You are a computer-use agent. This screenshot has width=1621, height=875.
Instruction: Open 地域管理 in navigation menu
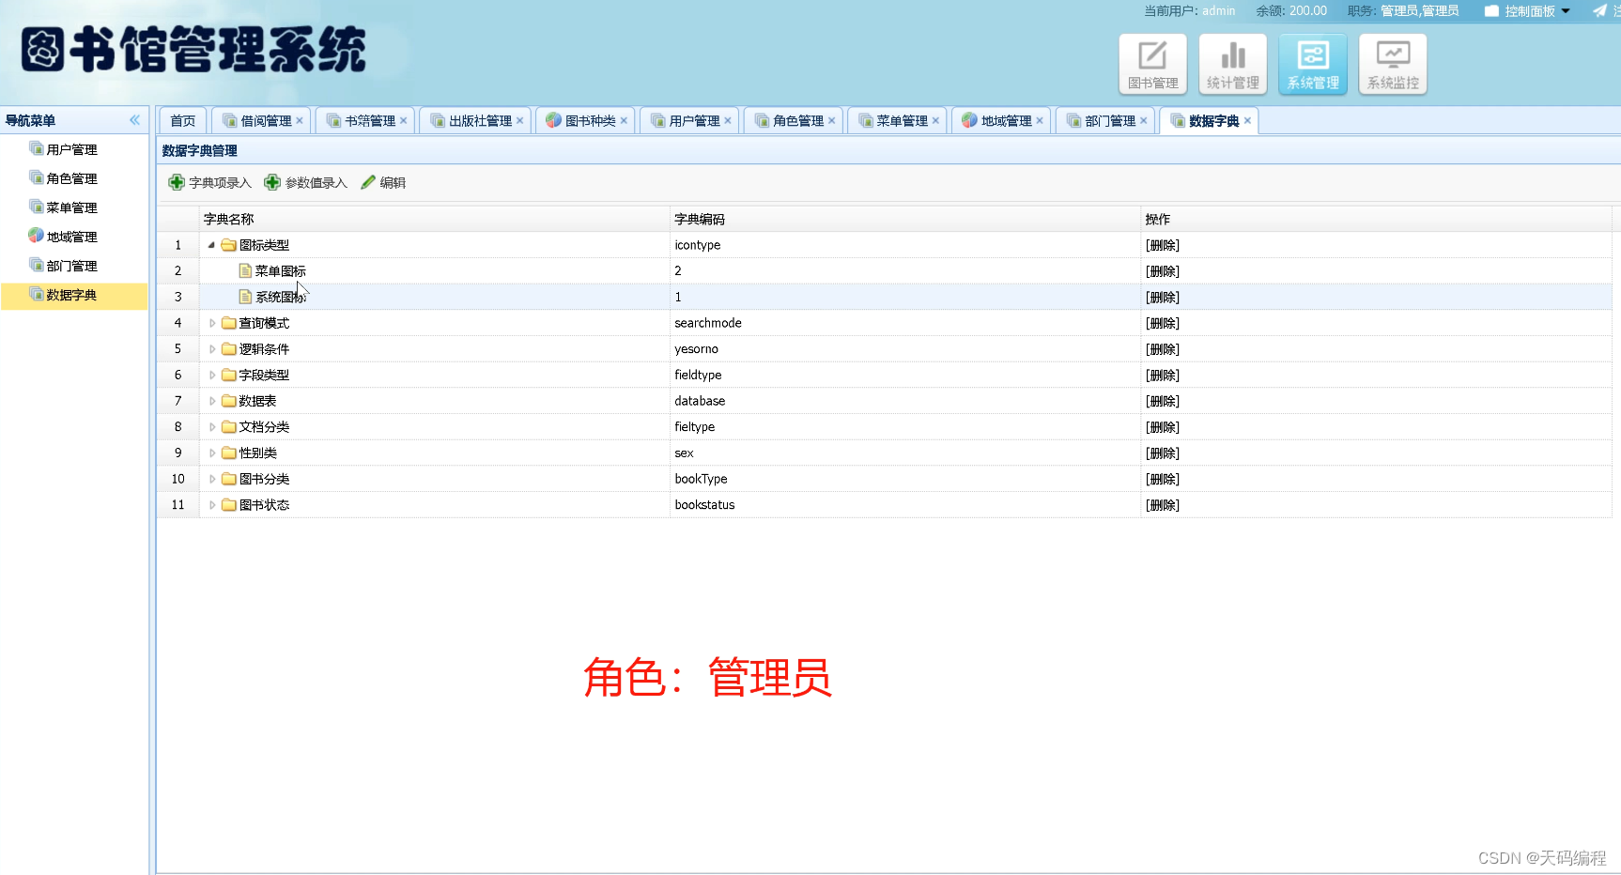point(71,237)
